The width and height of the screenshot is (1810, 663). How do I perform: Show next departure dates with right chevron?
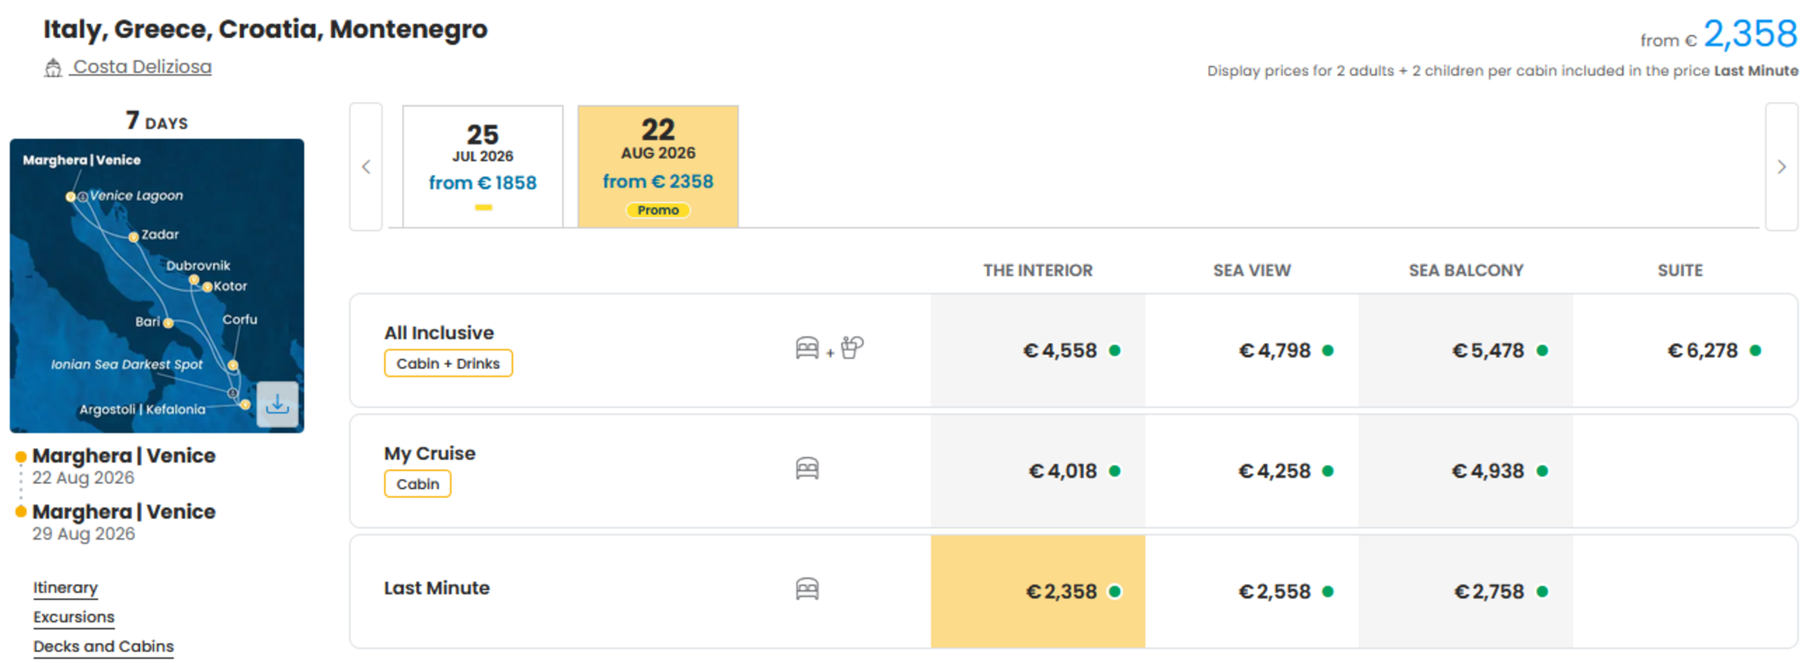[x=1782, y=167]
